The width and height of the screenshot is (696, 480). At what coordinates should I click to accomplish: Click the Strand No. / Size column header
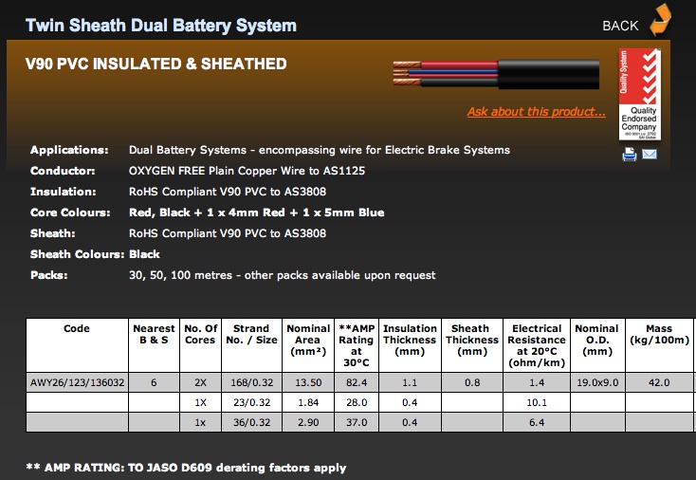[251, 334]
